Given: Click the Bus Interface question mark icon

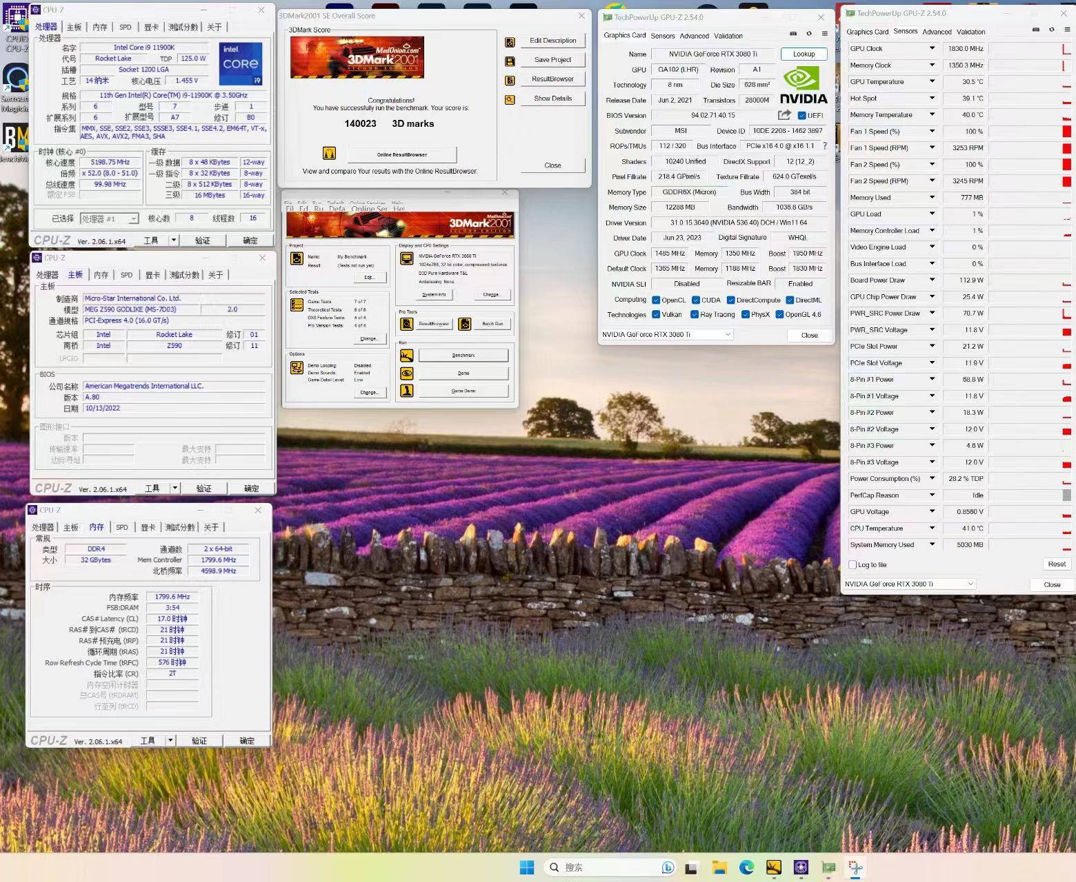Looking at the screenshot, I should pyautogui.click(x=824, y=146).
